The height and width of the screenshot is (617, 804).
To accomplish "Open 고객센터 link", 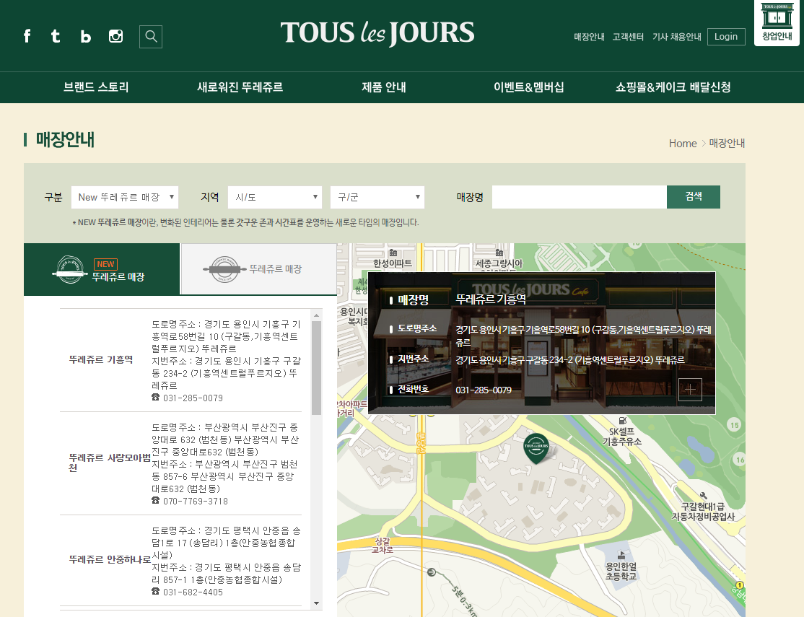I will [x=628, y=37].
